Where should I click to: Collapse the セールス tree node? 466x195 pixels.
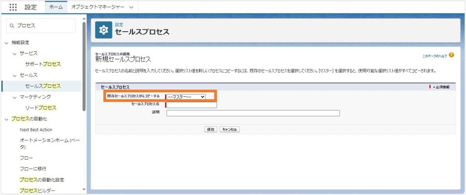15,75
